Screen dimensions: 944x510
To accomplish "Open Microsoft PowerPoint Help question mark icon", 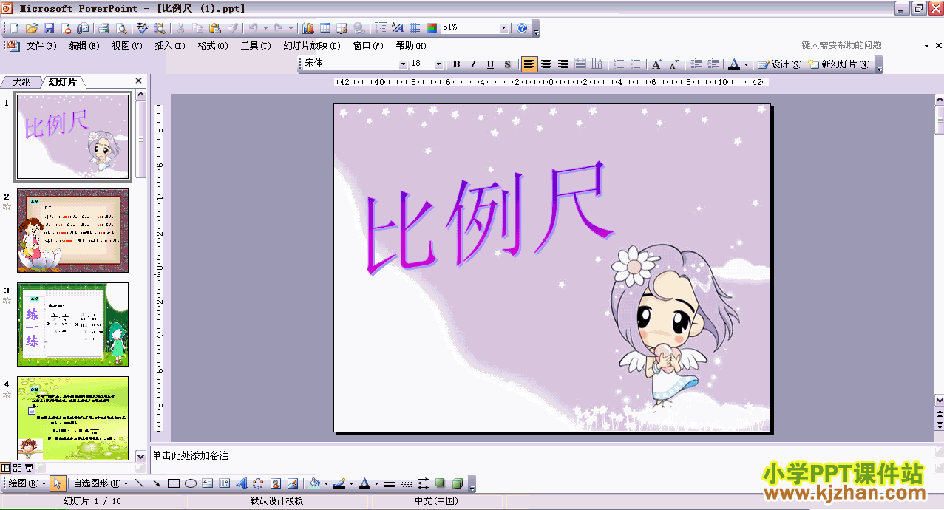I will click(522, 28).
